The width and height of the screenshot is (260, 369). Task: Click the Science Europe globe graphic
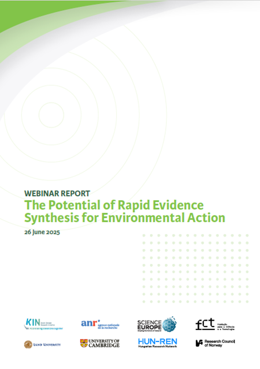point(169,324)
